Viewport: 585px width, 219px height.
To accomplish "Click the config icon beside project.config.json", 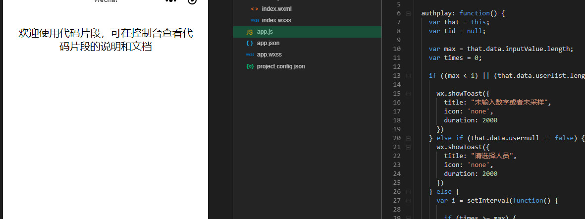I will tap(250, 66).
